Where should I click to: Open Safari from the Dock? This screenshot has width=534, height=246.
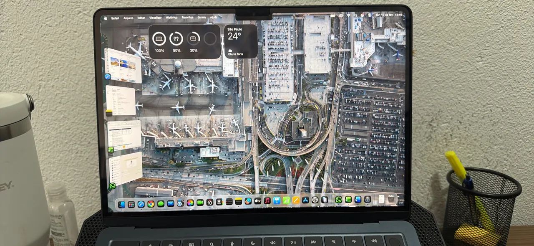click(x=141, y=202)
